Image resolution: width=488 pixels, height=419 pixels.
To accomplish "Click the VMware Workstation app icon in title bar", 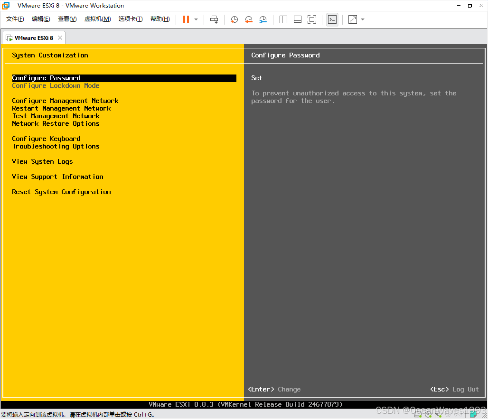I will pos(6,6).
